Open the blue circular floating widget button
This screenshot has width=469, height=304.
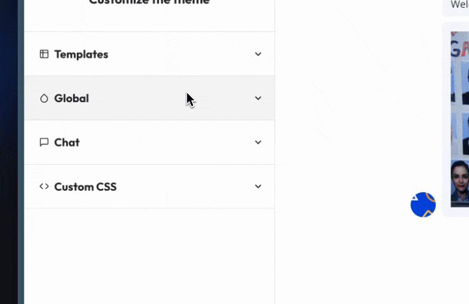[x=423, y=204]
